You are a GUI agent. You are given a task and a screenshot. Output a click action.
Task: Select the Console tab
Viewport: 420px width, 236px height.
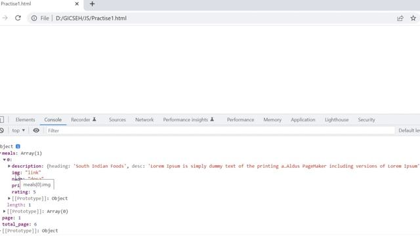click(53, 119)
